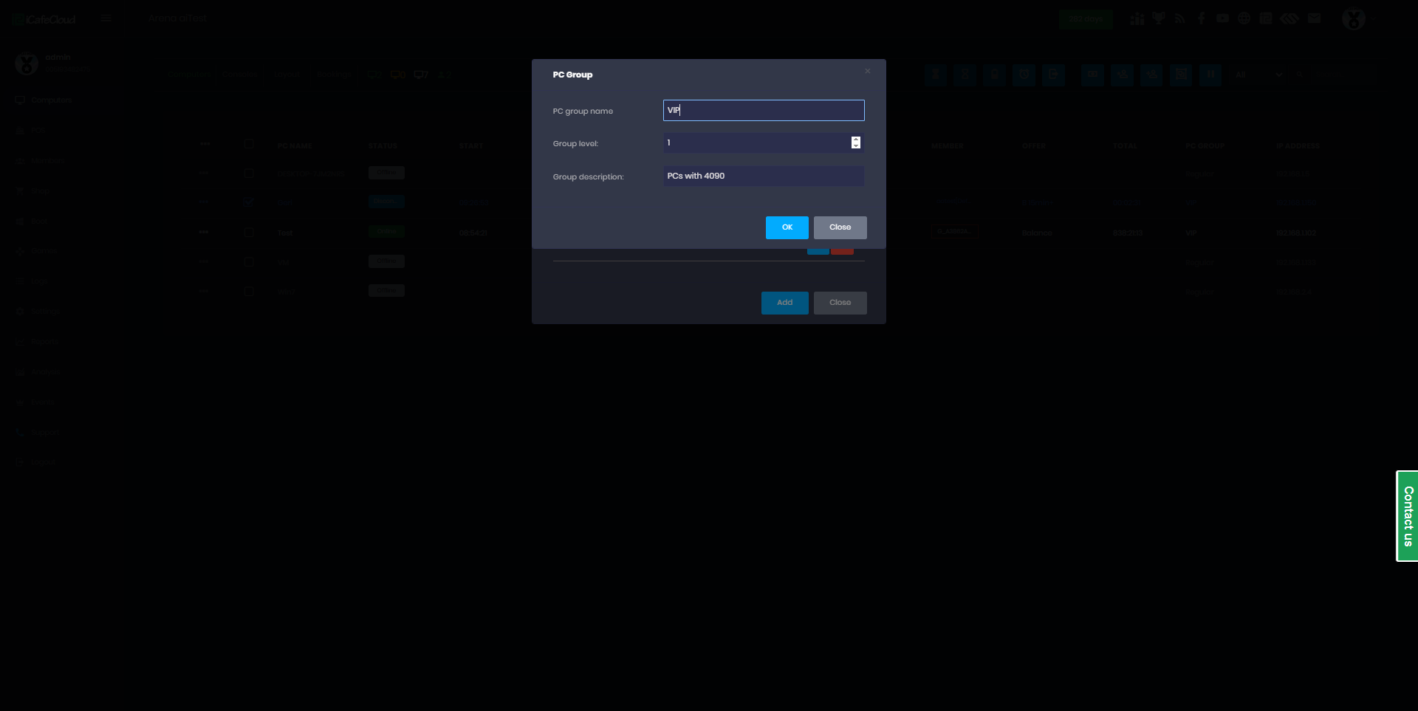Open the Contact us side tab
The width and height of the screenshot is (1418, 711).
(x=1408, y=516)
